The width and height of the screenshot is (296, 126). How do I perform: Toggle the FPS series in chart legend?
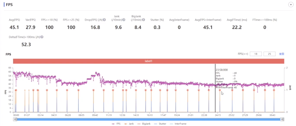[116, 124]
